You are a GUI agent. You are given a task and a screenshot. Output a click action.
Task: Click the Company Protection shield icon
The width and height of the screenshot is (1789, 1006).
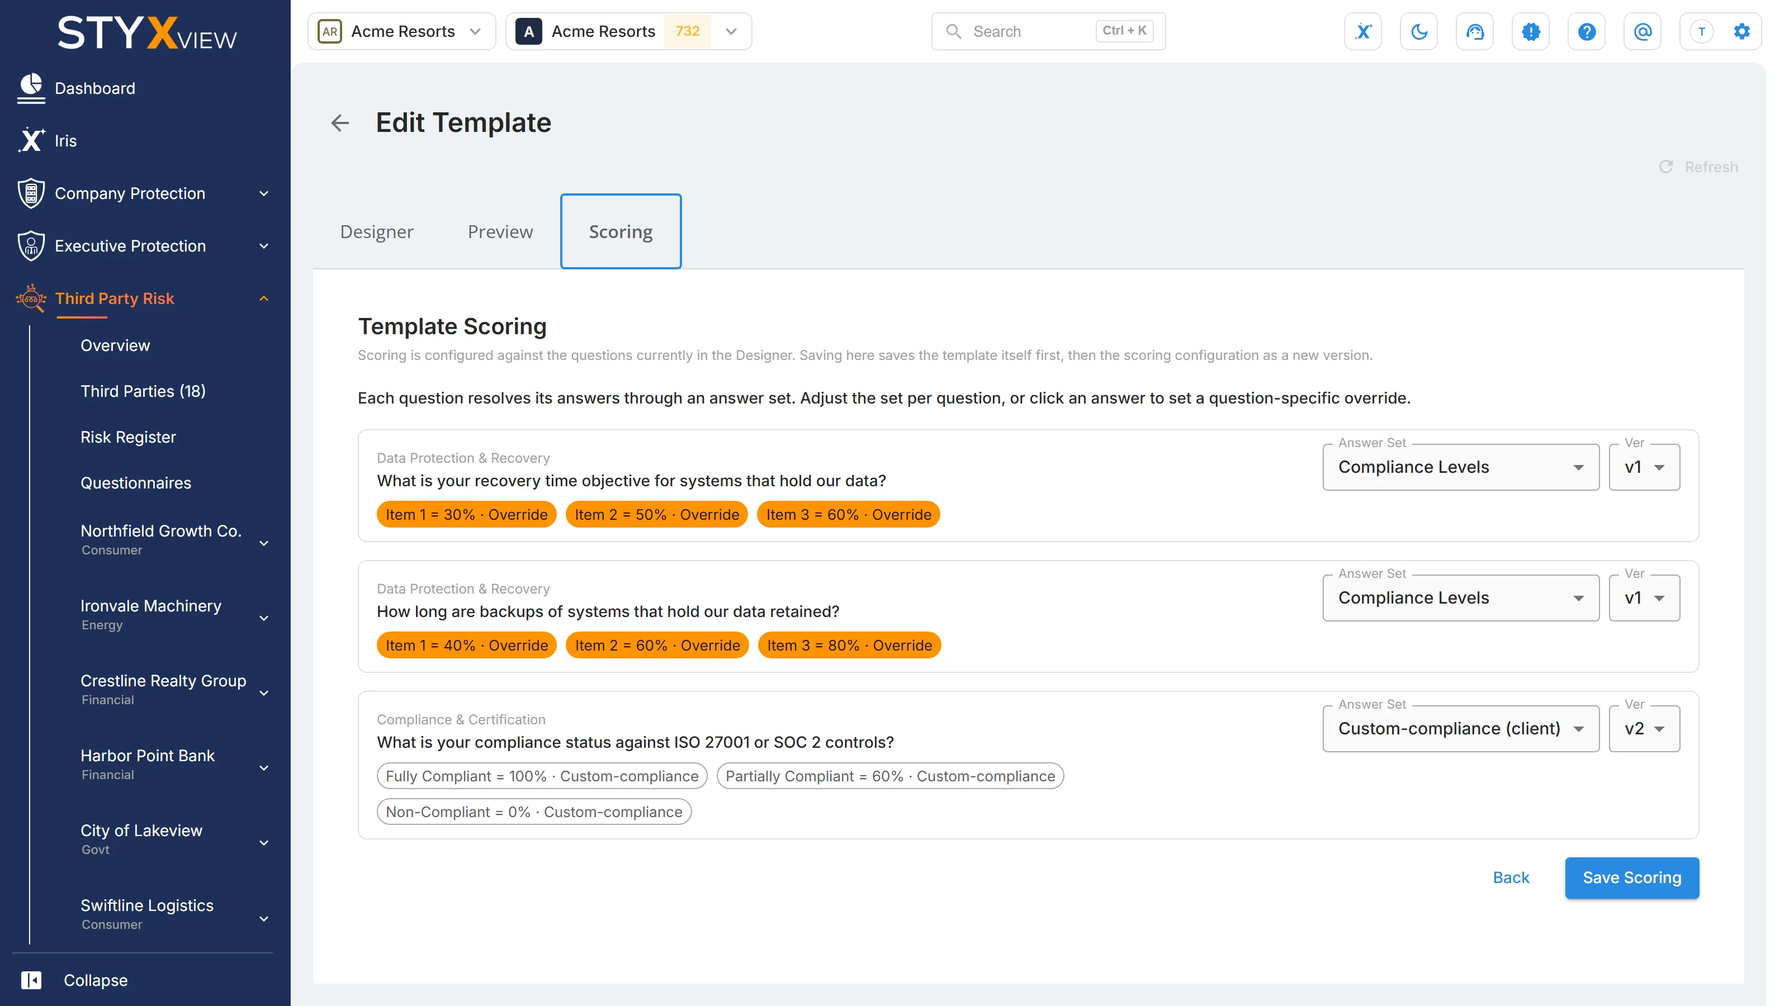[31, 193]
